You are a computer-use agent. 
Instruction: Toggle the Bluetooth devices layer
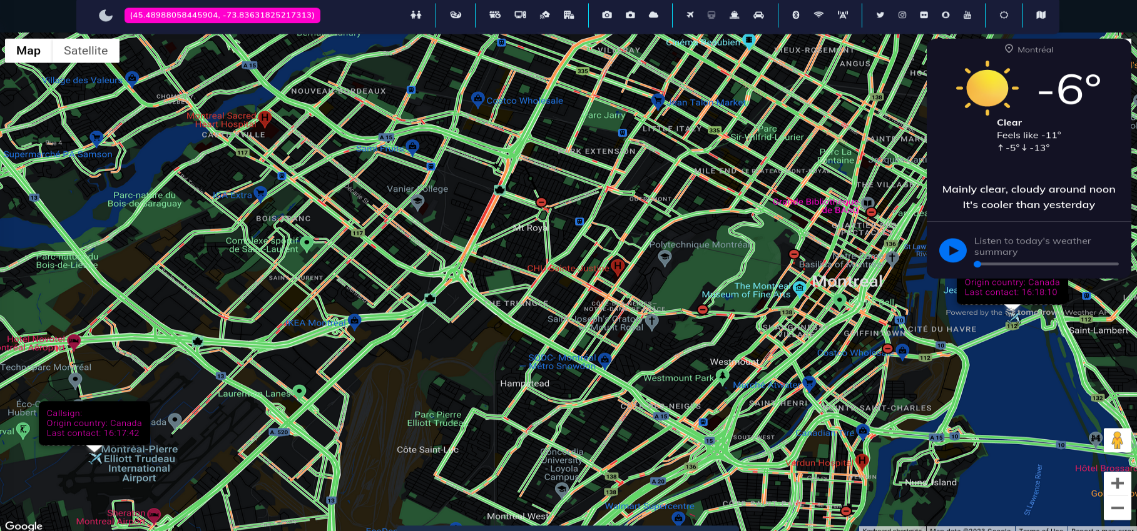coord(796,15)
